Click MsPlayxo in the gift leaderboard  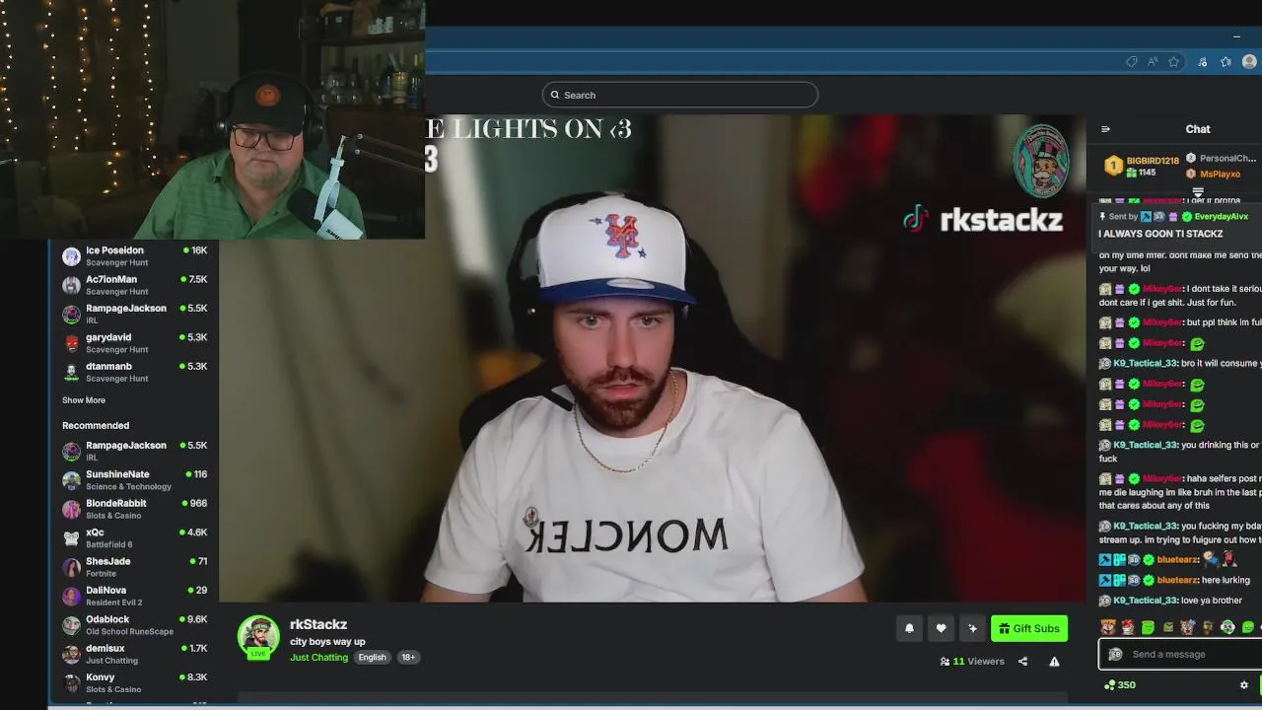coord(1220,175)
